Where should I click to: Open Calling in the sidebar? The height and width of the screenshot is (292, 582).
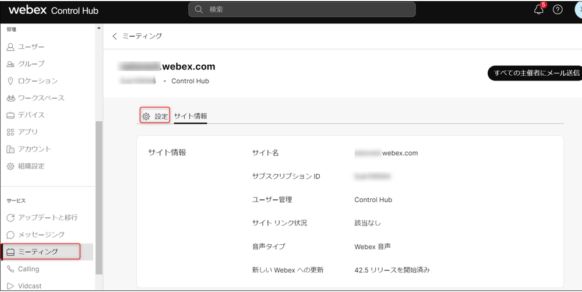point(29,269)
